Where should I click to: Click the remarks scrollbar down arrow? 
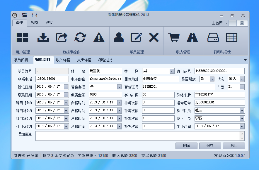[x=242, y=138]
